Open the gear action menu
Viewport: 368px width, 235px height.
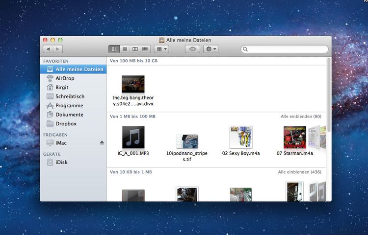(x=210, y=49)
